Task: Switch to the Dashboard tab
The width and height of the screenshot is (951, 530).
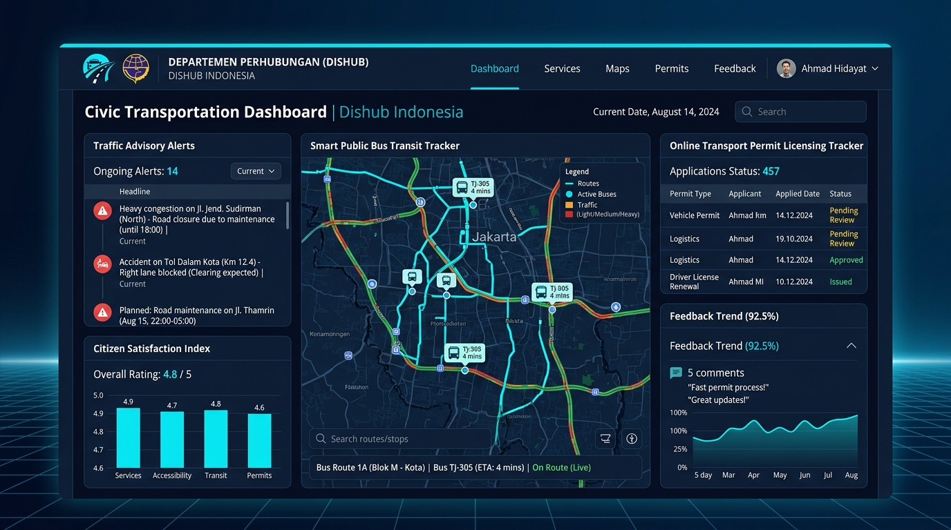Action: tap(495, 68)
